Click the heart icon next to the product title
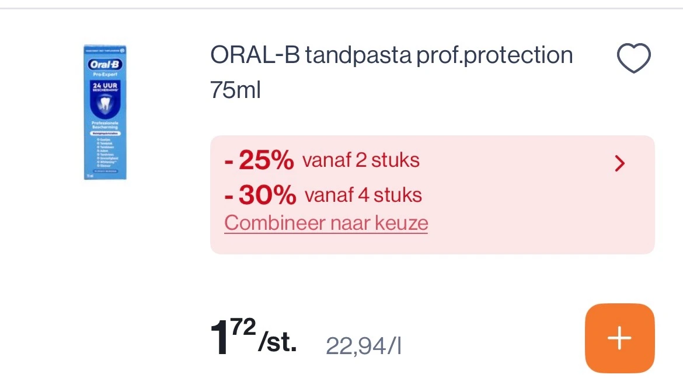Viewport: 683px width, 392px height. [635, 57]
